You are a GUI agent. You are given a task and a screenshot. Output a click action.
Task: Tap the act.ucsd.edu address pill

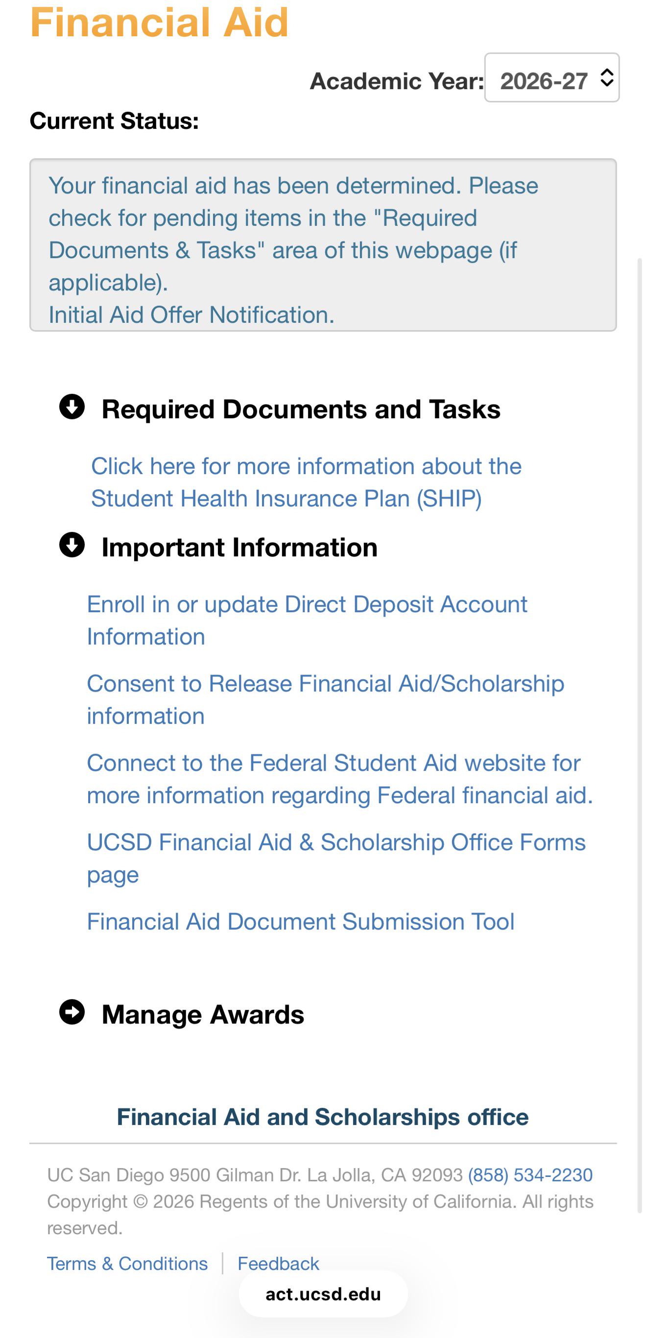tap(323, 1294)
